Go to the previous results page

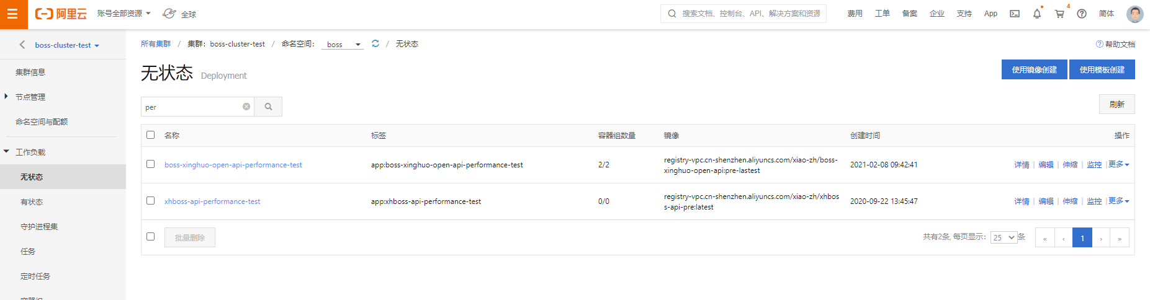click(x=1063, y=238)
